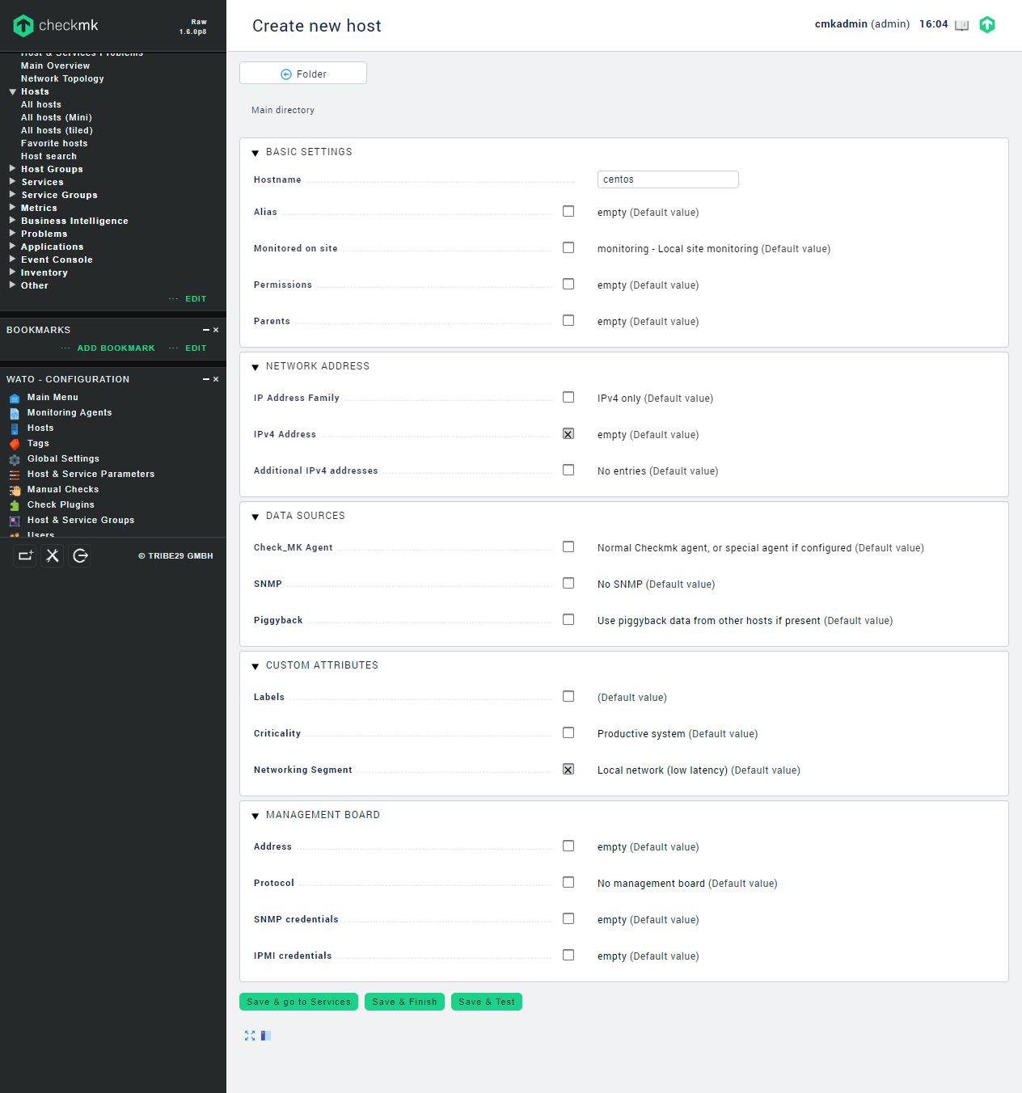
Task: Collapse the Management Board section
Action: point(255,816)
